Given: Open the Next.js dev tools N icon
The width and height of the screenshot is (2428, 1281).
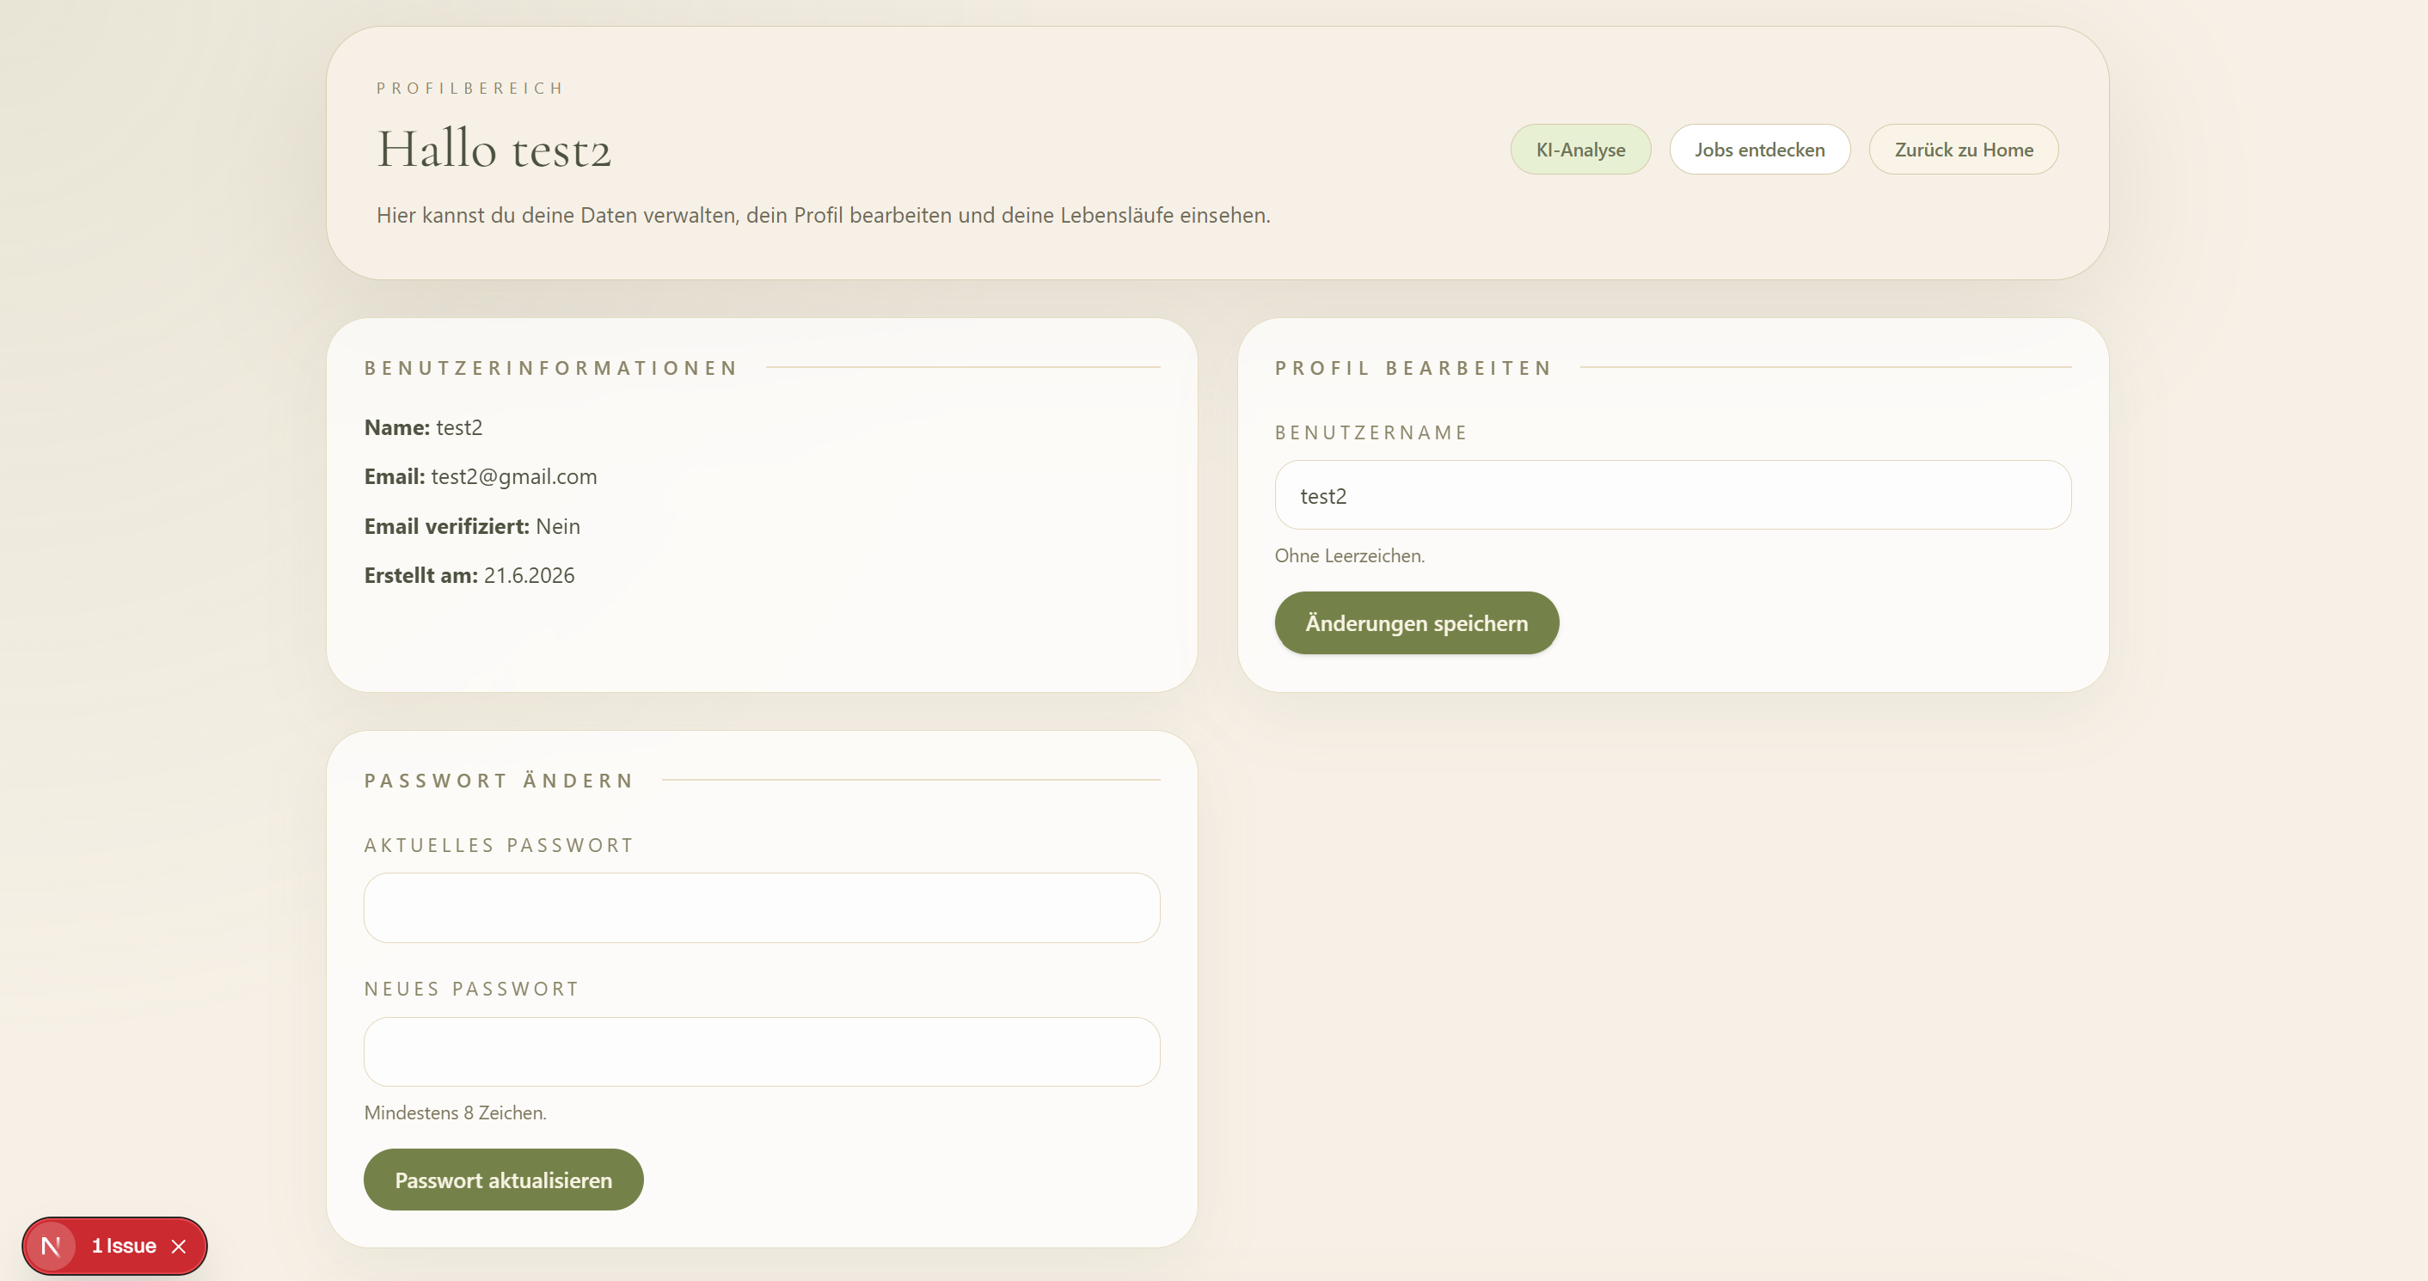Looking at the screenshot, I should point(51,1246).
